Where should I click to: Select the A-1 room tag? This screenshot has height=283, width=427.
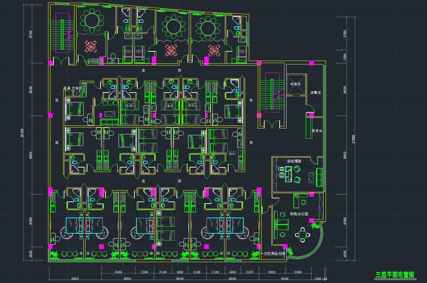(x=232, y=153)
